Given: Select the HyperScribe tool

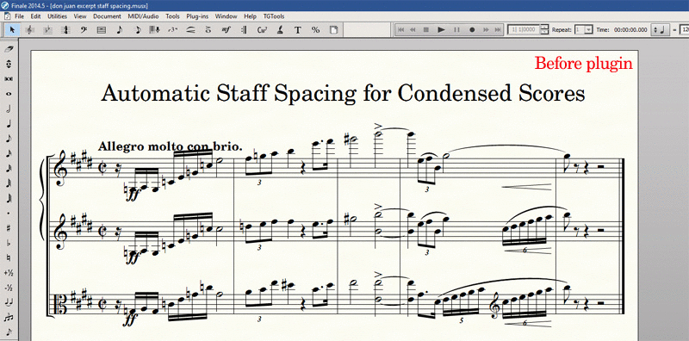Looking at the screenshot, I should pyautogui.click(x=155, y=29).
